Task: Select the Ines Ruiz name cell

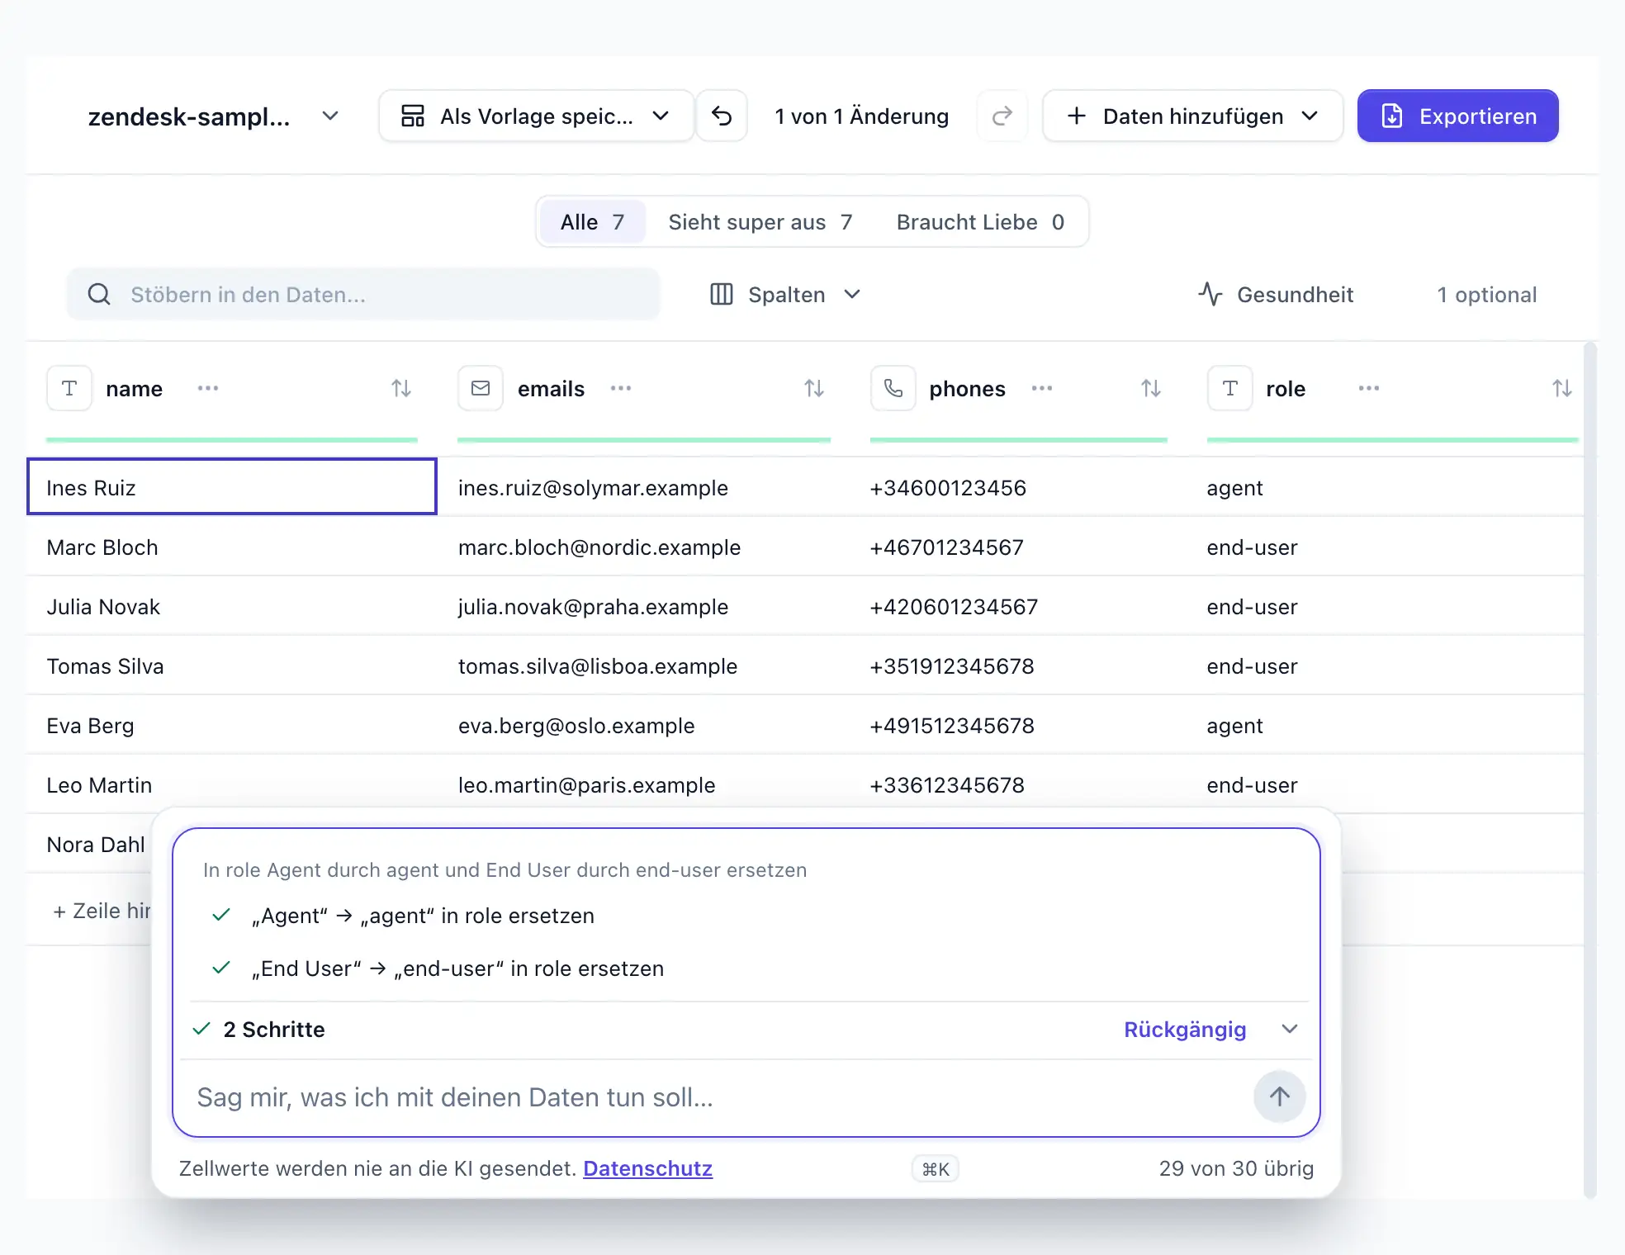Action: click(231, 487)
